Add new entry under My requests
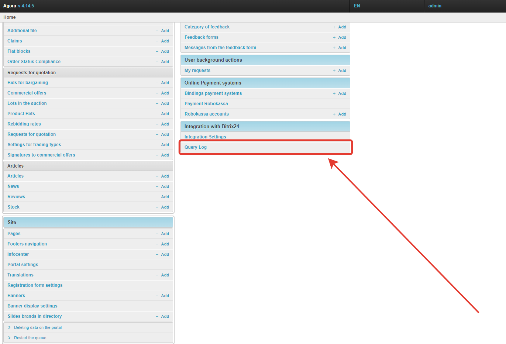The width and height of the screenshot is (506, 344). pos(340,70)
